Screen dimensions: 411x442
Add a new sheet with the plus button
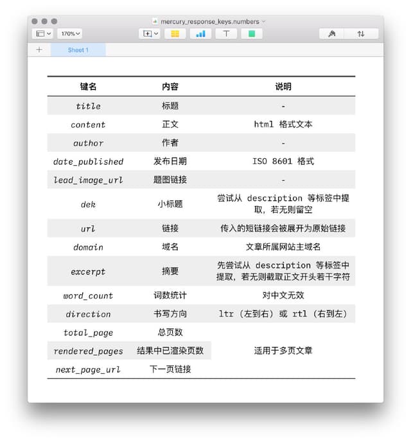(39, 50)
